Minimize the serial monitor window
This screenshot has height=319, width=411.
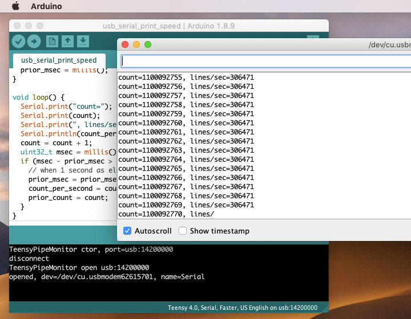(136, 44)
